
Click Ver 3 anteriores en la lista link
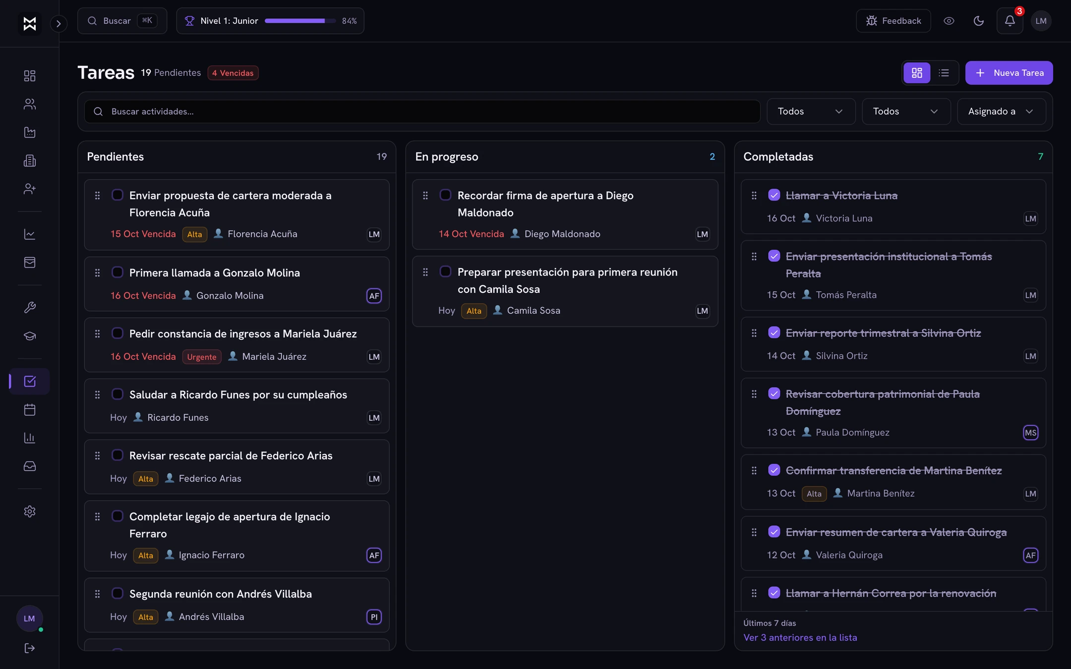click(800, 638)
